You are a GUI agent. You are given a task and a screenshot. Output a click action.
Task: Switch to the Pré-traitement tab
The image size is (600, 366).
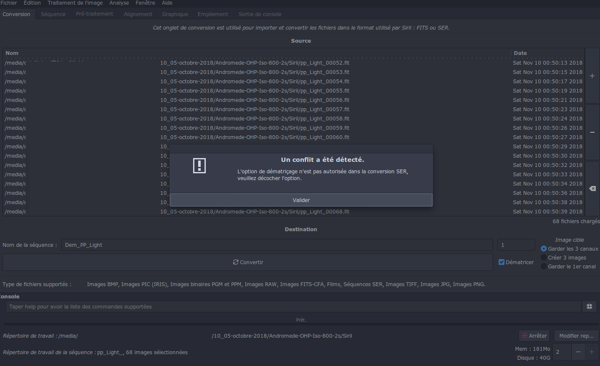pyautogui.click(x=95, y=14)
